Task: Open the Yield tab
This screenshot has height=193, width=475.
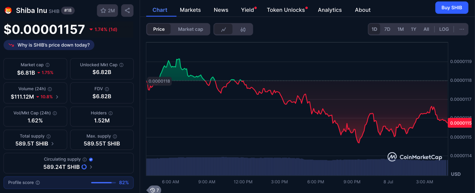Action: (x=248, y=10)
